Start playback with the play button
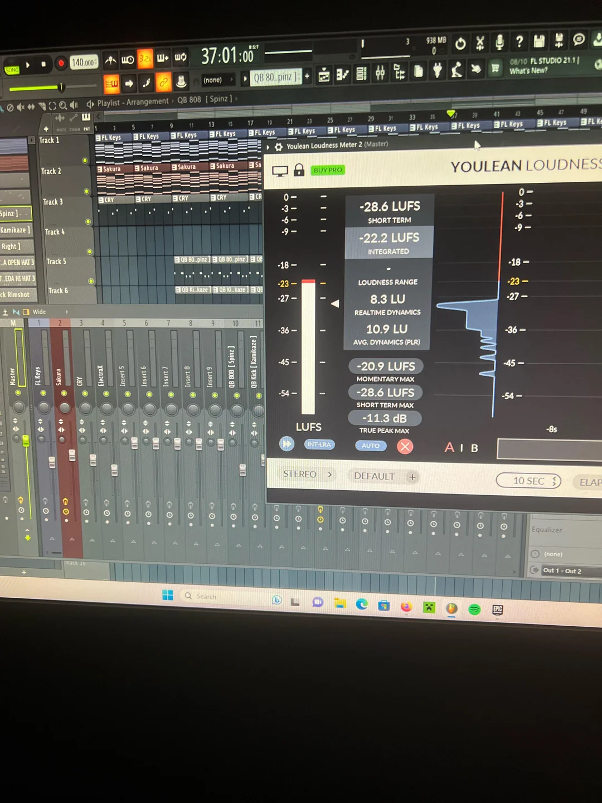This screenshot has width=602, height=803. coord(28,65)
